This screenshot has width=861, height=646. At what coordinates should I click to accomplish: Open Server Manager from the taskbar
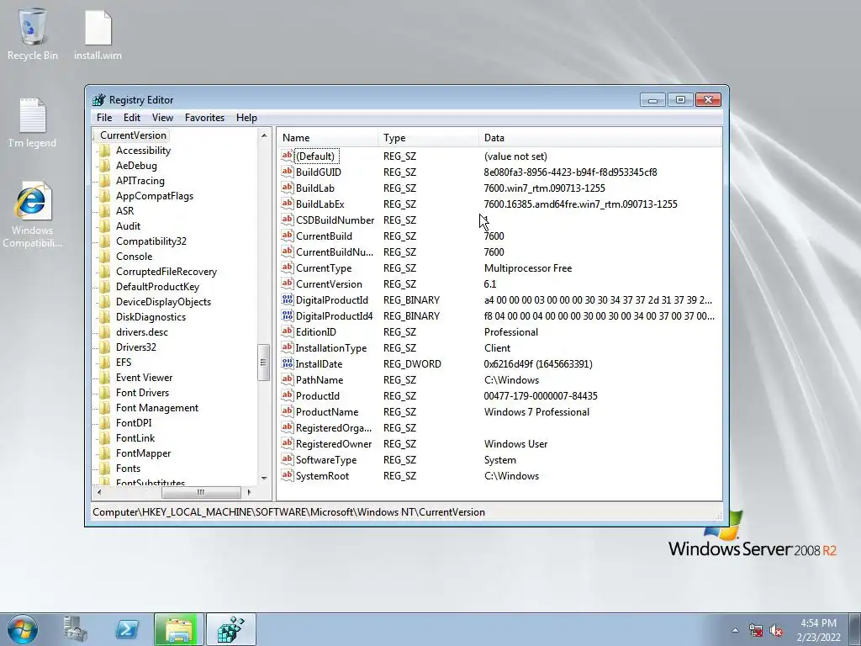tap(75, 629)
